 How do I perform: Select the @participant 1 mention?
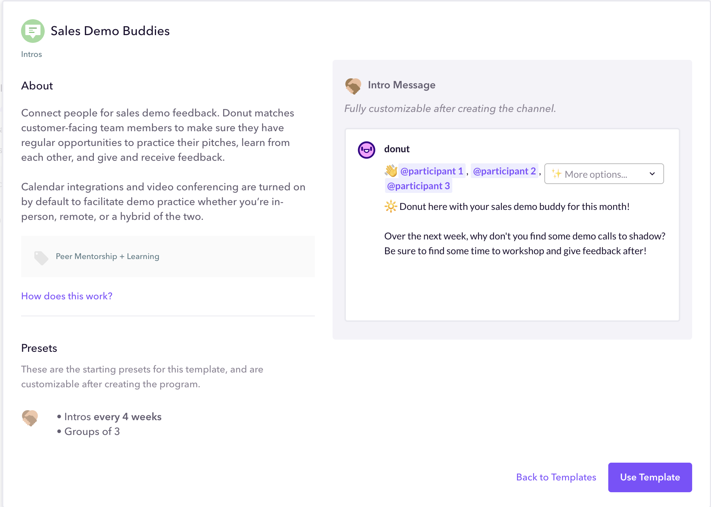[432, 171]
